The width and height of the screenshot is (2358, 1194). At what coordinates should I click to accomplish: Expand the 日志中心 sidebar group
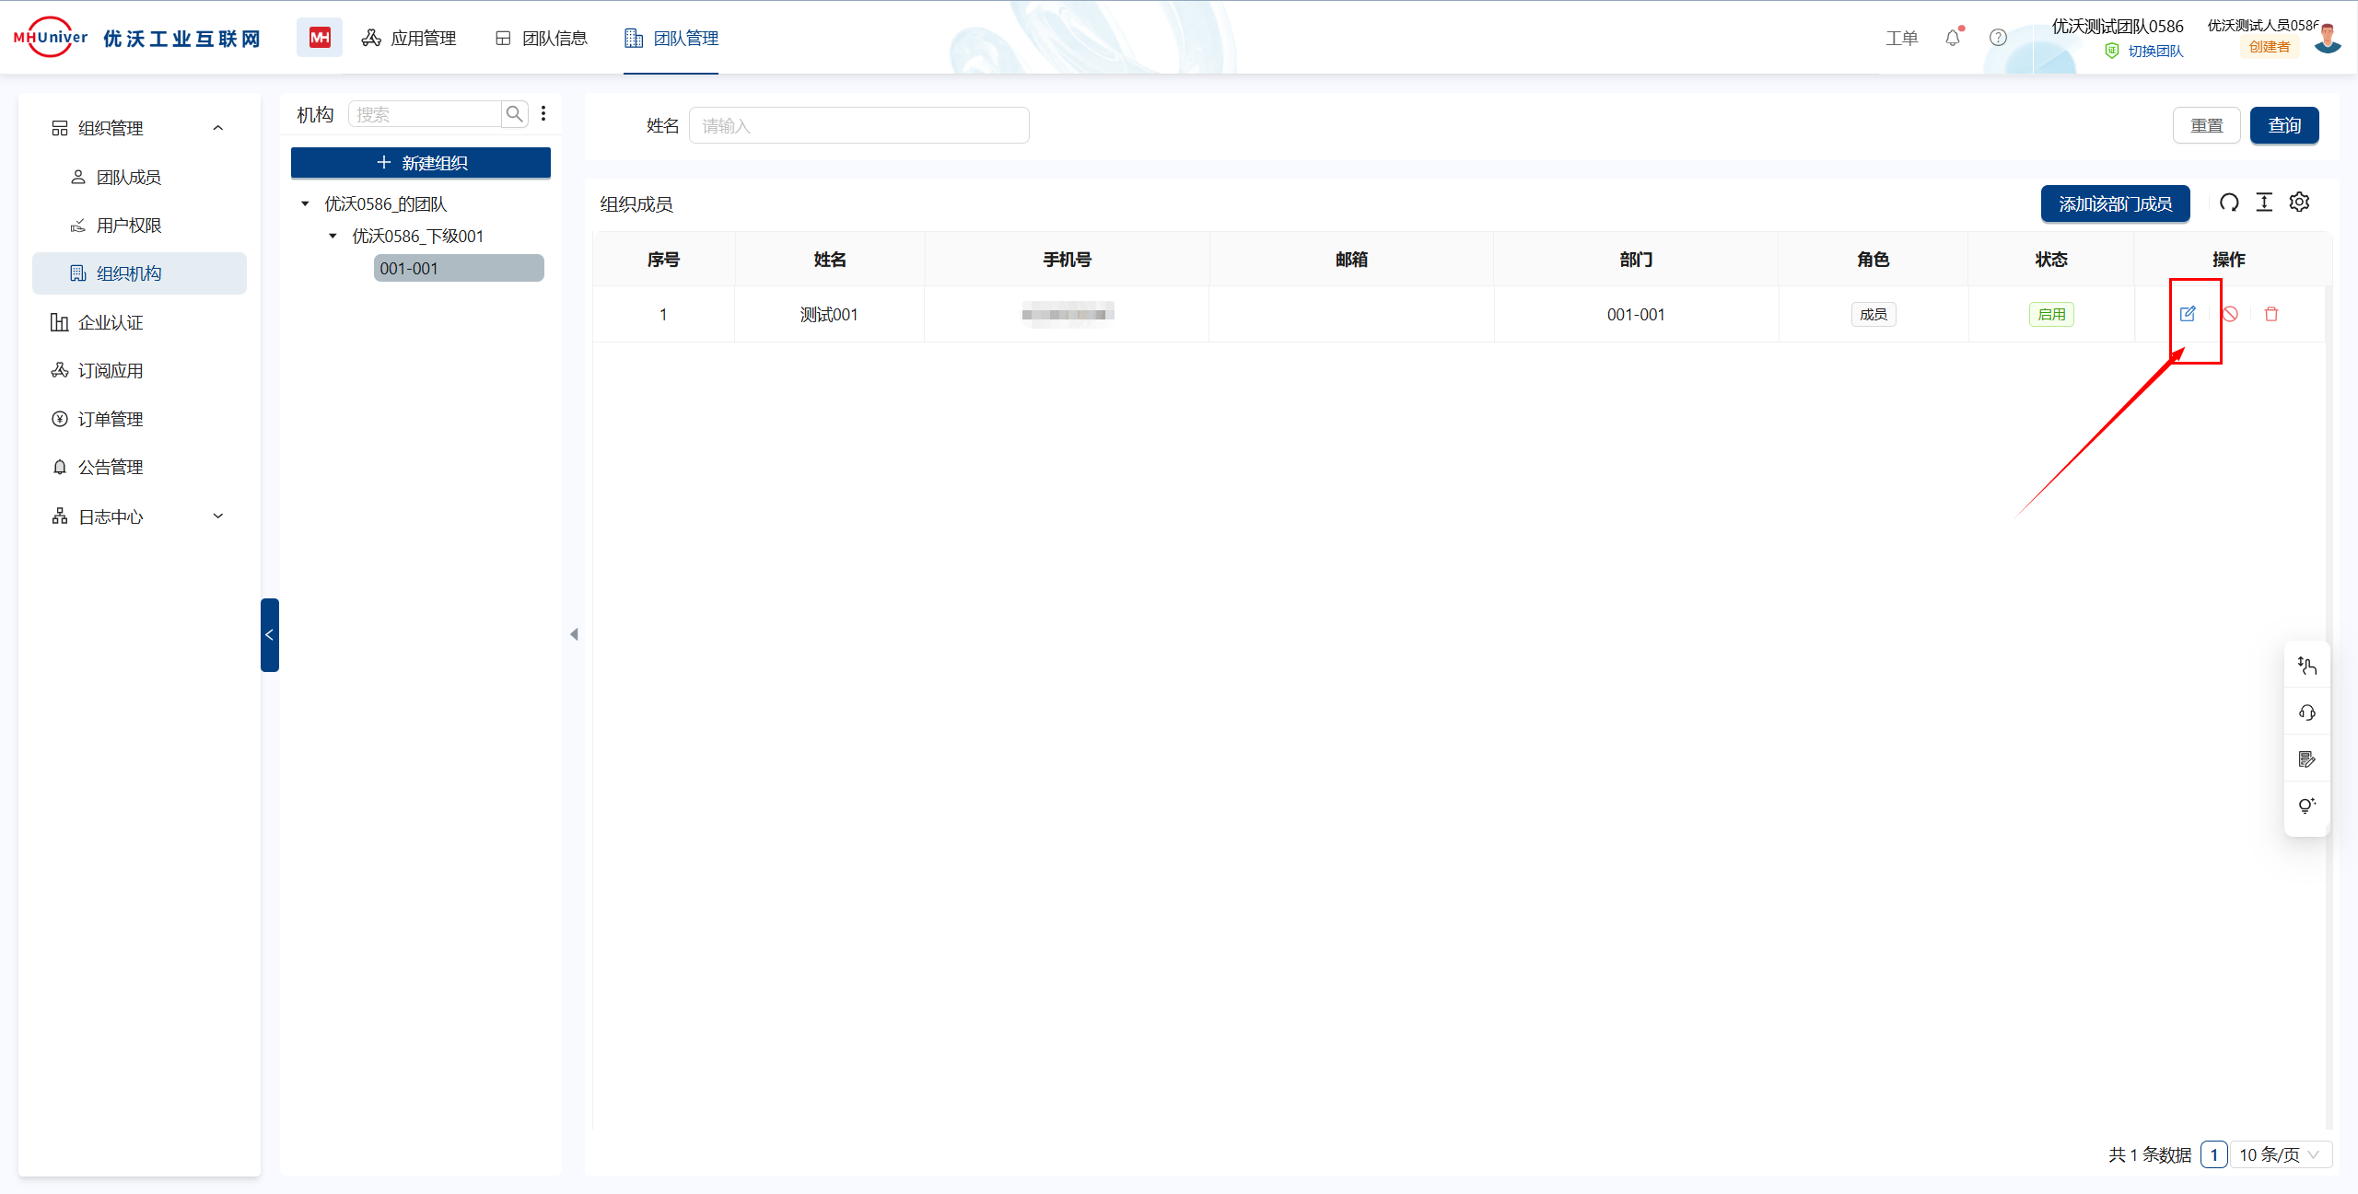(218, 516)
